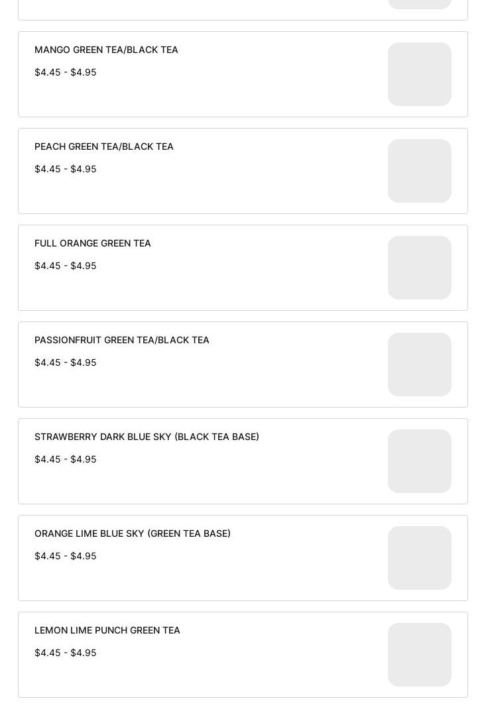486x723 pixels.
Task: Open the Peach Green Tea/Black Tea item
Action: click(x=104, y=146)
